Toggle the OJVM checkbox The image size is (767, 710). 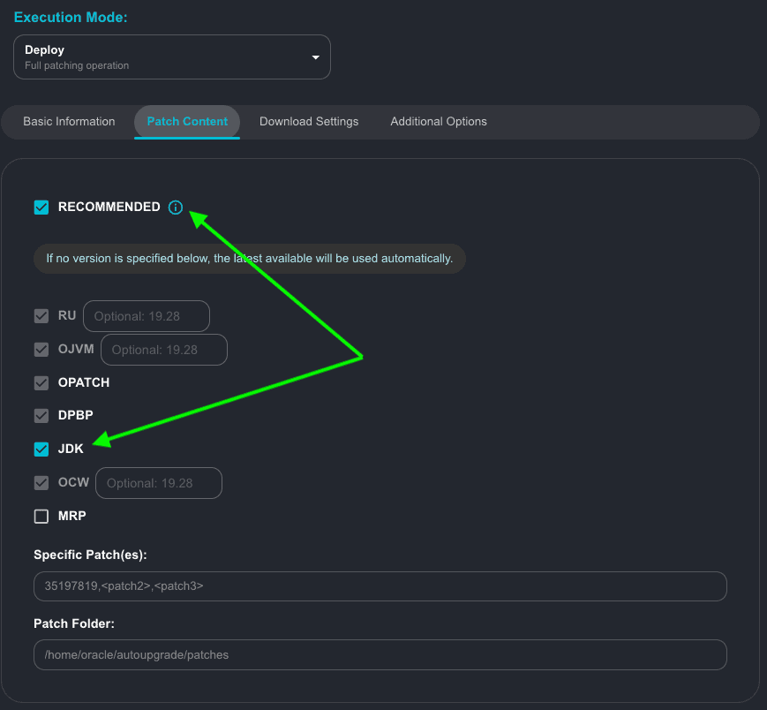point(41,350)
